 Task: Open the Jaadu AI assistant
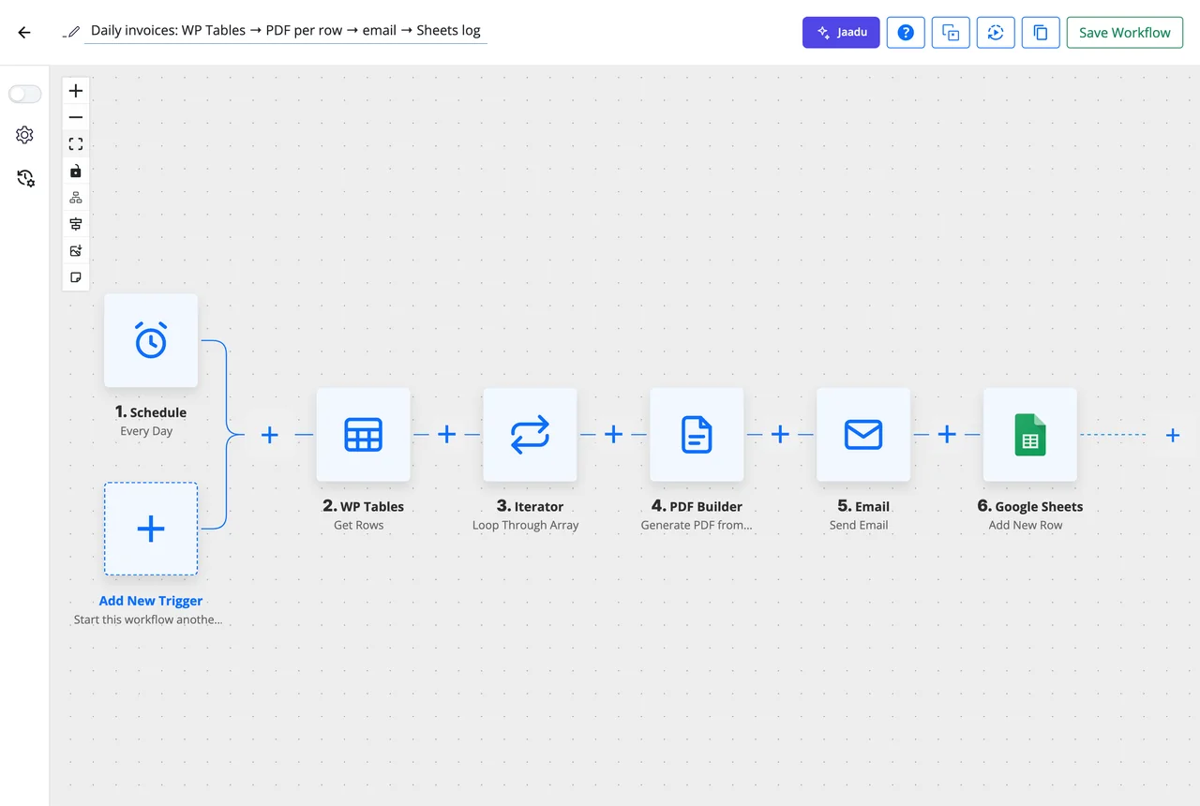[x=841, y=32]
